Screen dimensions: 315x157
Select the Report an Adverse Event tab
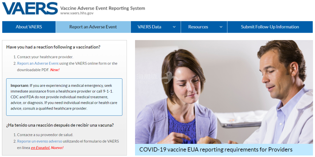point(93,27)
